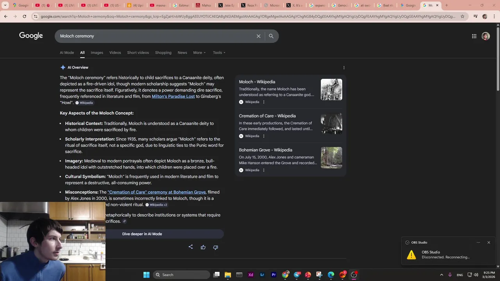Open Task View on taskbar

tap(216, 275)
